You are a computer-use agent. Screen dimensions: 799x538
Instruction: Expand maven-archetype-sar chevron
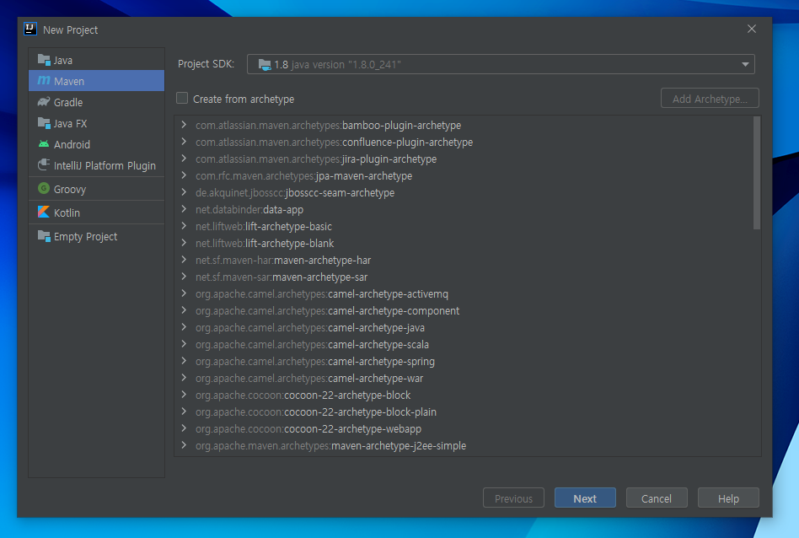(184, 276)
